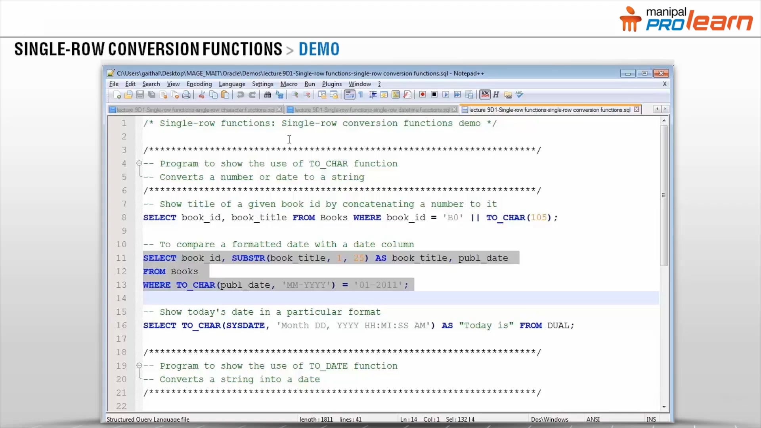761x428 pixels.
Task: Toggle word wrap
Action: (349, 95)
